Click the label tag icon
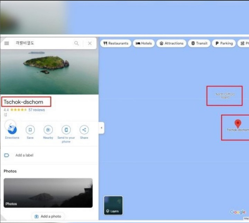This screenshot has height=223, width=249. coord(7,155)
